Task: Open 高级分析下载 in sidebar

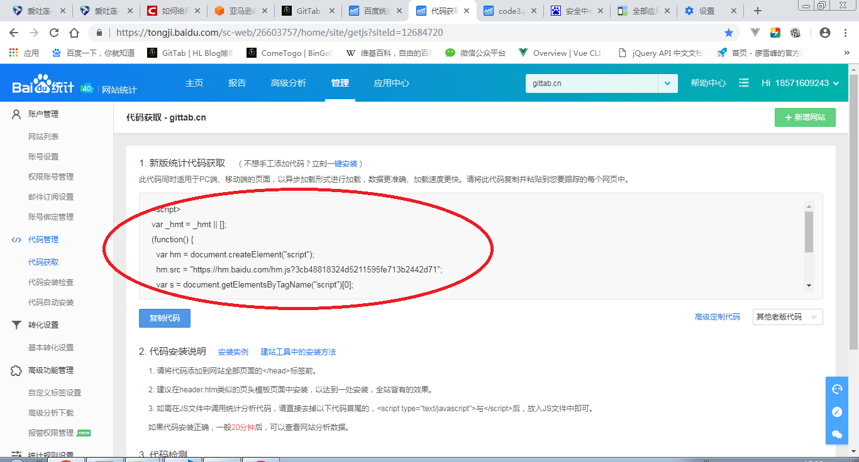Action: click(51, 412)
